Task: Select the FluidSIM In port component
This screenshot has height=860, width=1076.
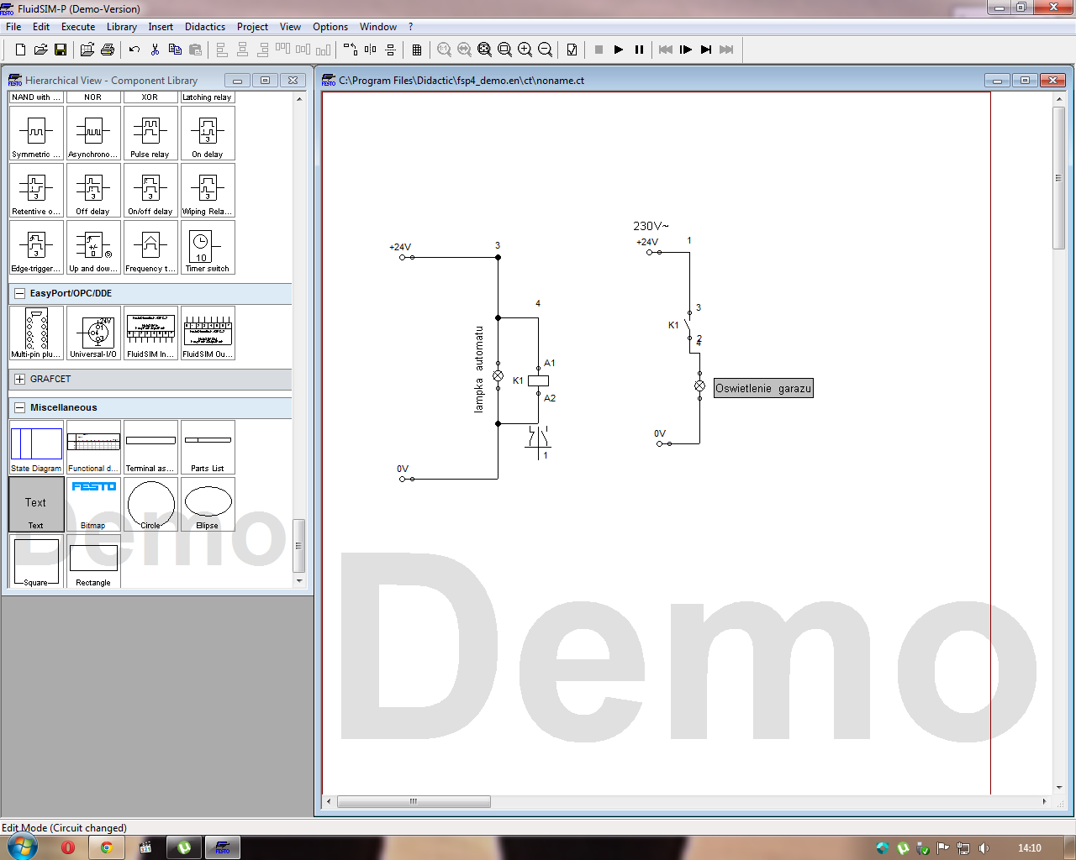Action: pyautogui.click(x=150, y=333)
